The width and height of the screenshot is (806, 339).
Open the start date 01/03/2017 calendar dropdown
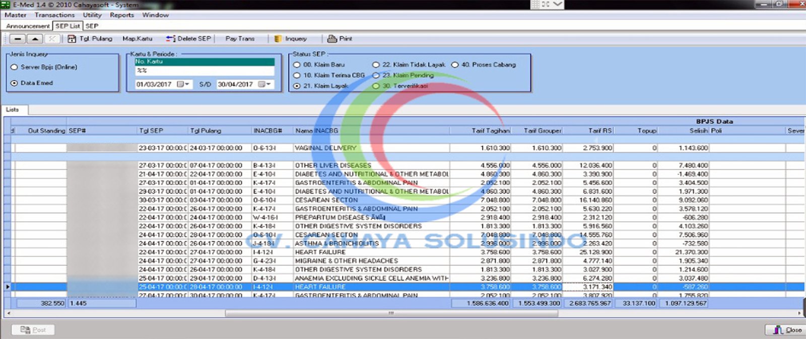tap(183, 84)
